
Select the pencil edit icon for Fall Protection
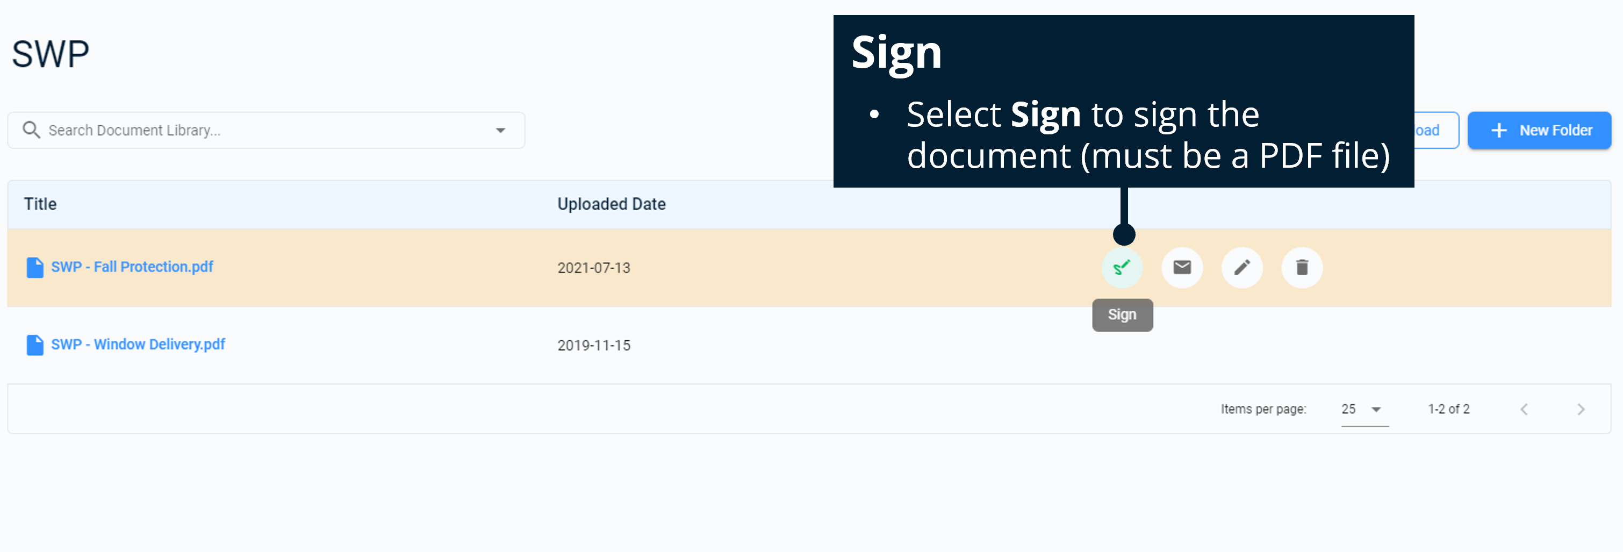pos(1242,267)
